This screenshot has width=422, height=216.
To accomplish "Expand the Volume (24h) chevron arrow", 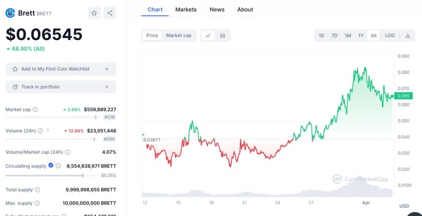I will (x=48, y=130).
